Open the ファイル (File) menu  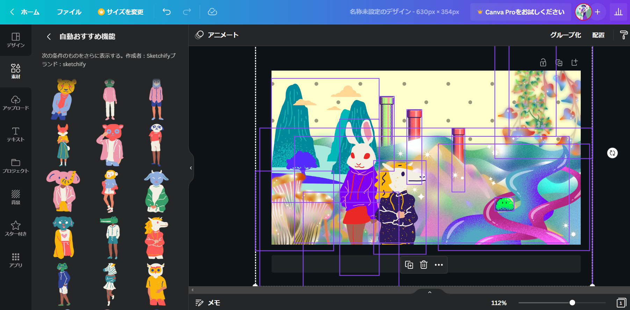pyautogui.click(x=69, y=12)
